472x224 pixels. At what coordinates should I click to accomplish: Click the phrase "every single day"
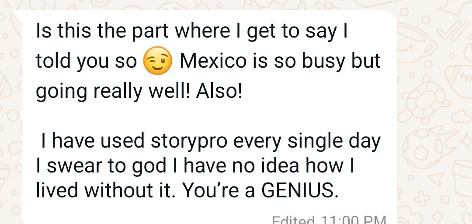pos(307,142)
